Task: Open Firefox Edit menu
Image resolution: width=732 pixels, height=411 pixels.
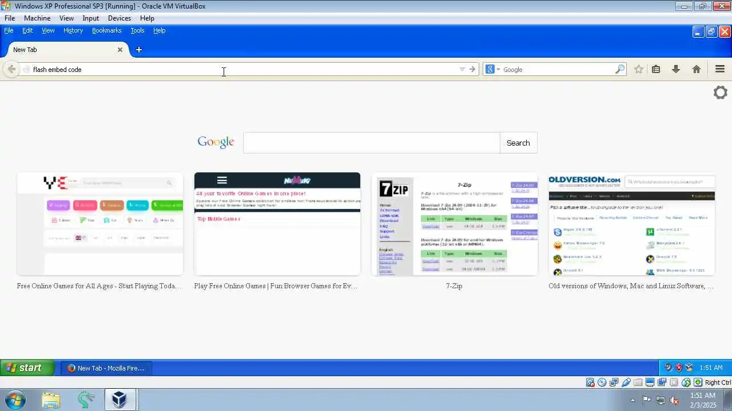Action: coord(27,30)
